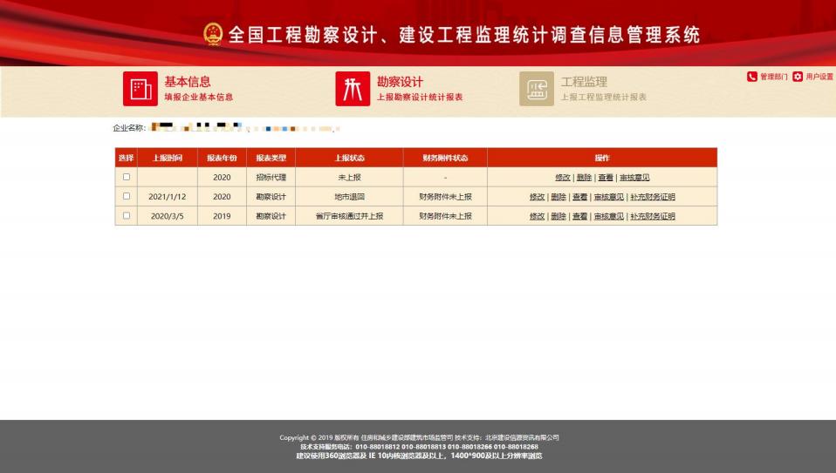Viewport: 836px width, 473px height.
Task: Click 查看 for the 2019 report row
Action: coord(579,216)
